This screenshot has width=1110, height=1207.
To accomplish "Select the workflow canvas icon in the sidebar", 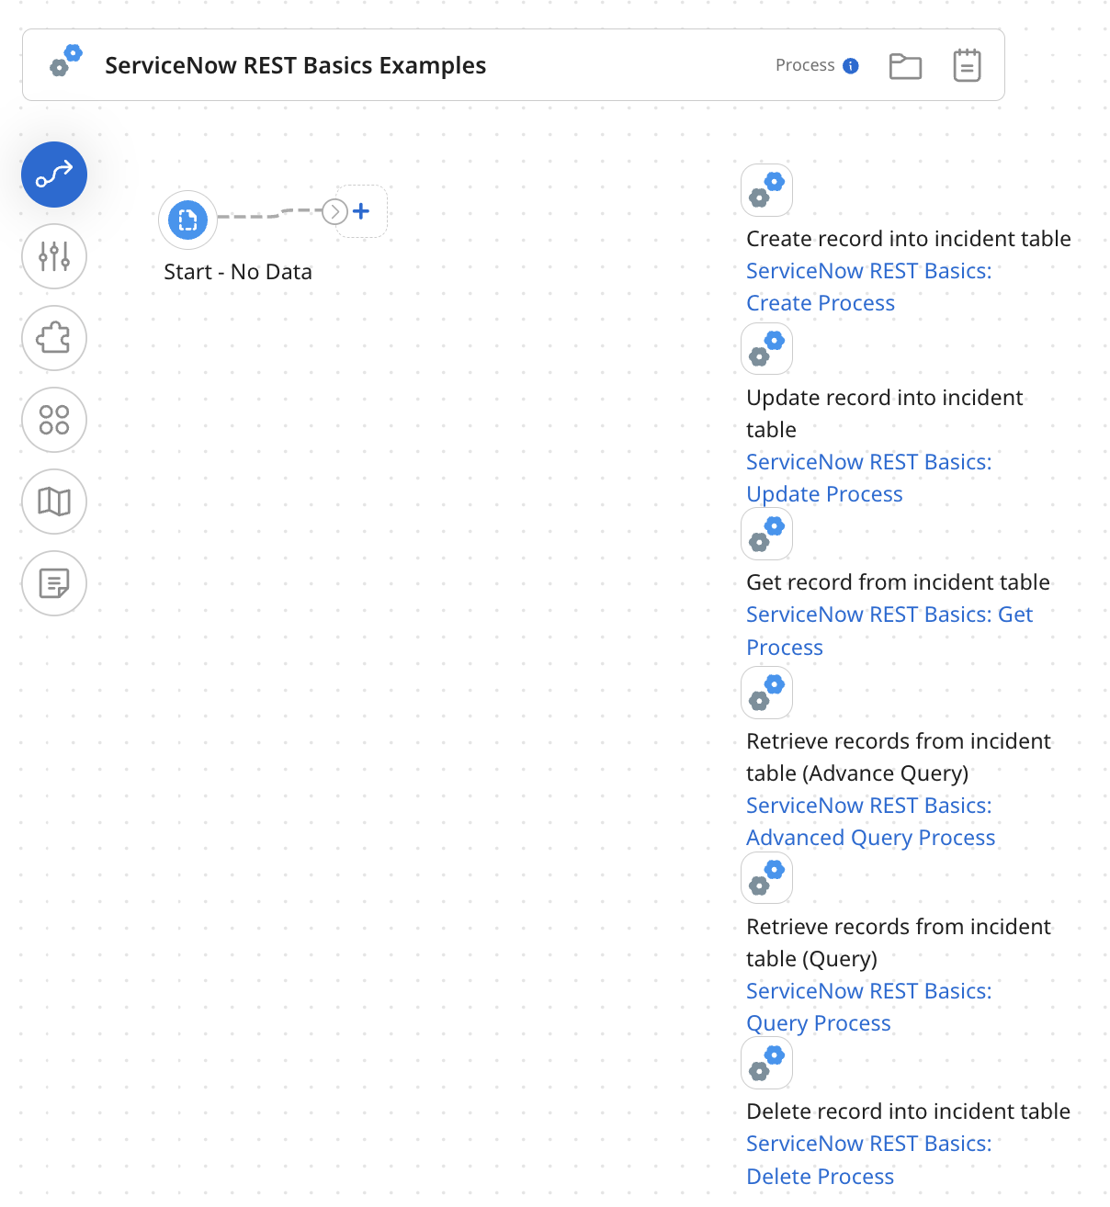I will [x=53, y=174].
